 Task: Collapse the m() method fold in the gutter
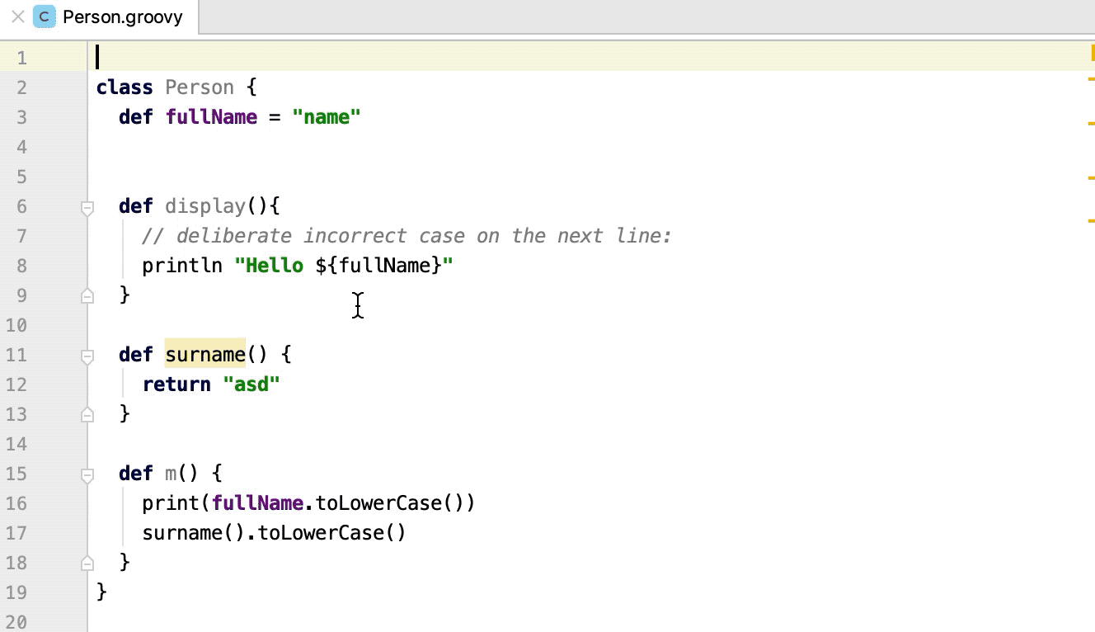[x=87, y=473]
